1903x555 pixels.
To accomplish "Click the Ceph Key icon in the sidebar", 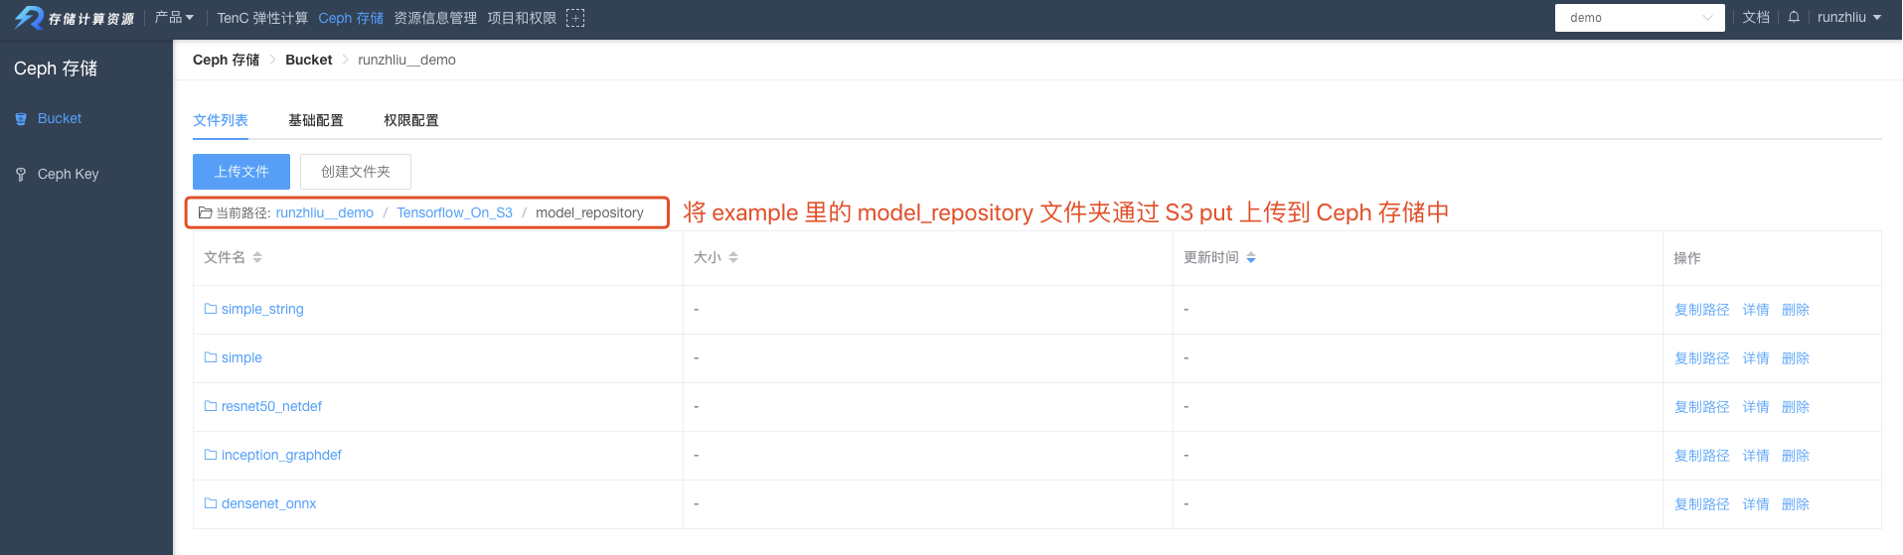I will pos(21,175).
